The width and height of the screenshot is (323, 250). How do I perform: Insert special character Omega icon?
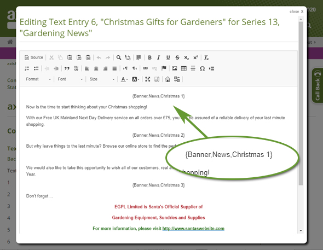pyautogui.click(x=203, y=68)
